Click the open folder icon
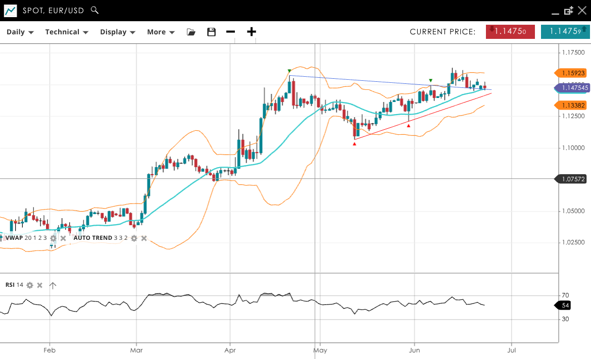This screenshot has height=359, width=591. point(191,32)
